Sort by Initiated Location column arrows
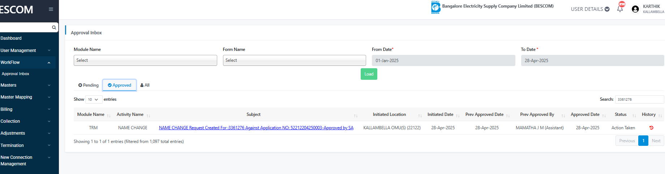This screenshot has width=665, height=174. [420, 116]
